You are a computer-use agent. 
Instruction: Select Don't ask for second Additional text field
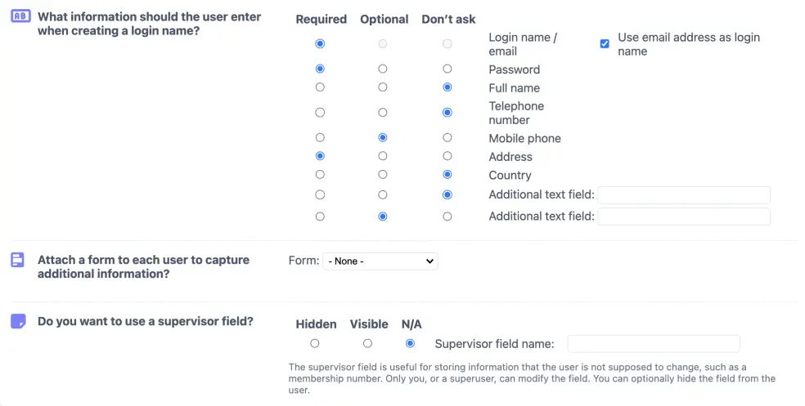coord(447,216)
